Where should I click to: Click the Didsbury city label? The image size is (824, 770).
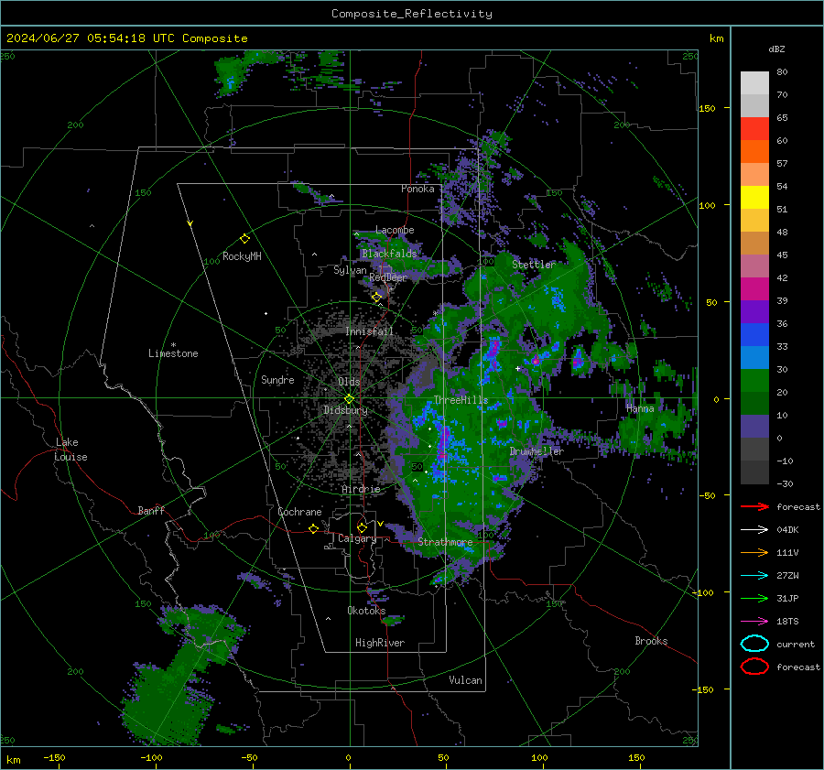tap(345, 410)
